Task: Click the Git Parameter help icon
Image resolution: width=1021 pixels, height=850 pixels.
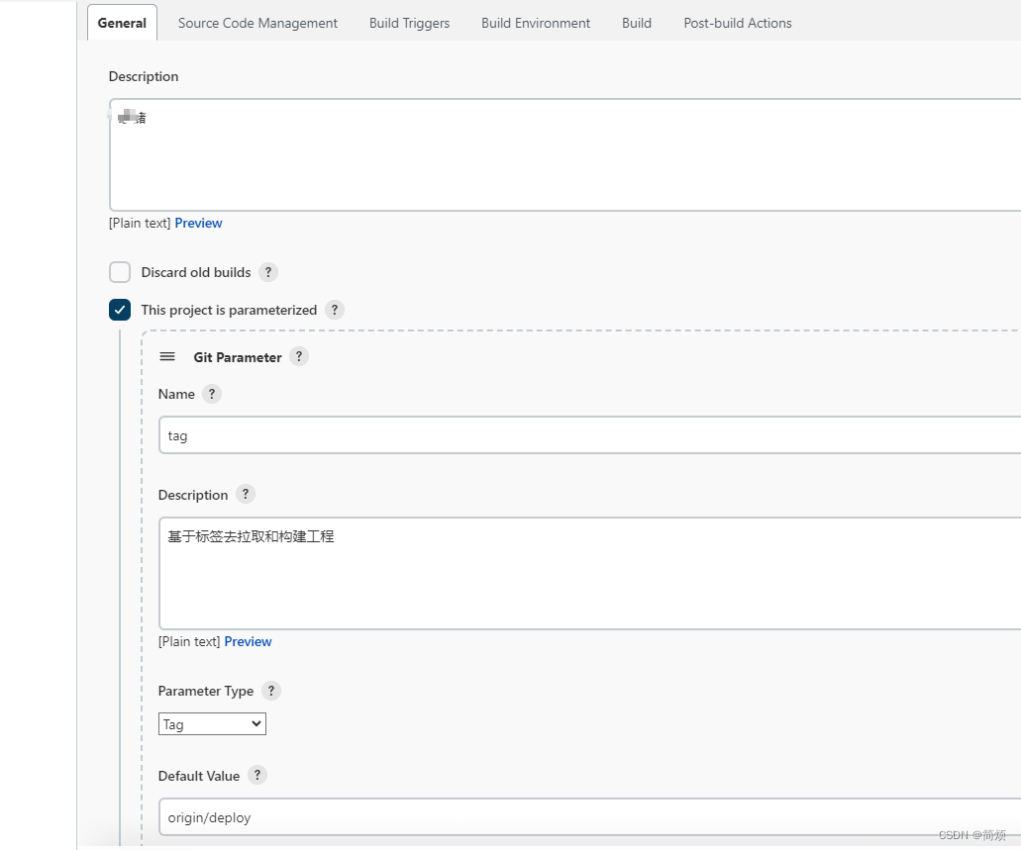Action: point(299,356)
